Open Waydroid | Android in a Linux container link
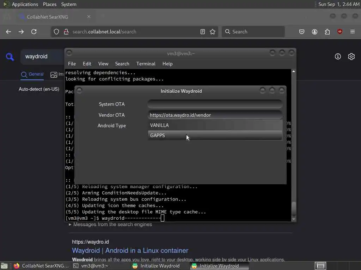The width and height of the screenshot is (361, 270). click(130, 250)
